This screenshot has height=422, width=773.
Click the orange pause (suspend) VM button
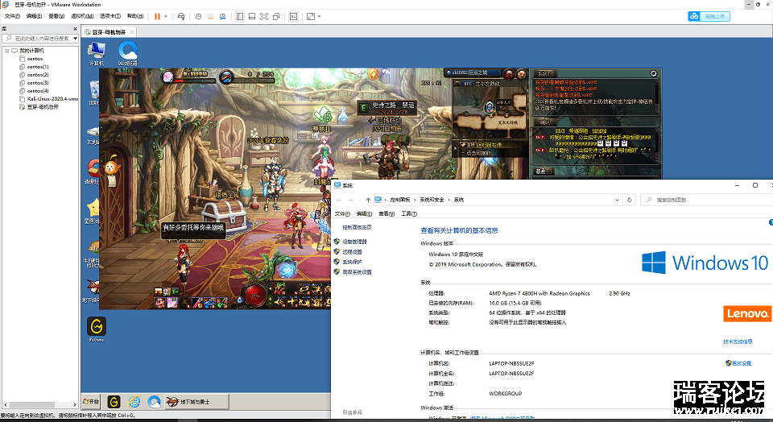click(157, 16)
